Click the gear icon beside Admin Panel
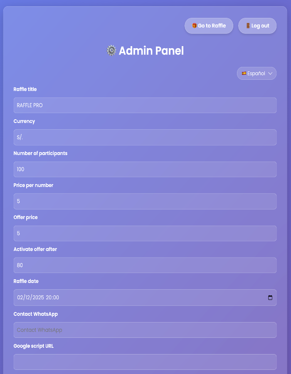 [111, 51]
